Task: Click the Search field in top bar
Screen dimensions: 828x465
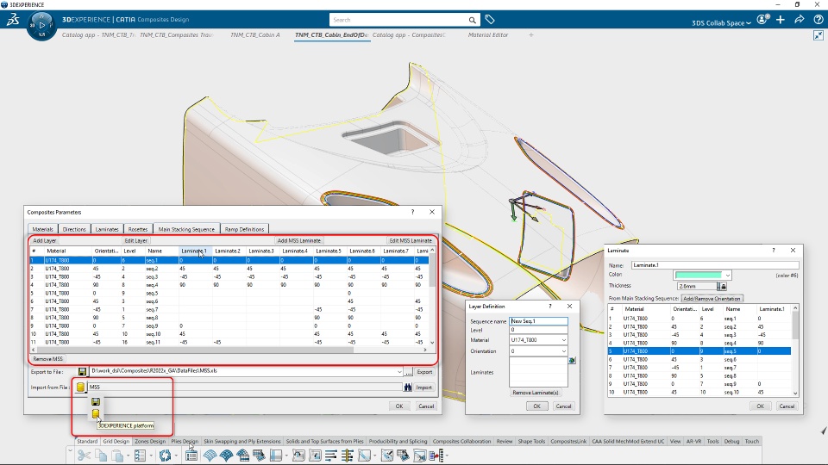Action: [398, 20]
